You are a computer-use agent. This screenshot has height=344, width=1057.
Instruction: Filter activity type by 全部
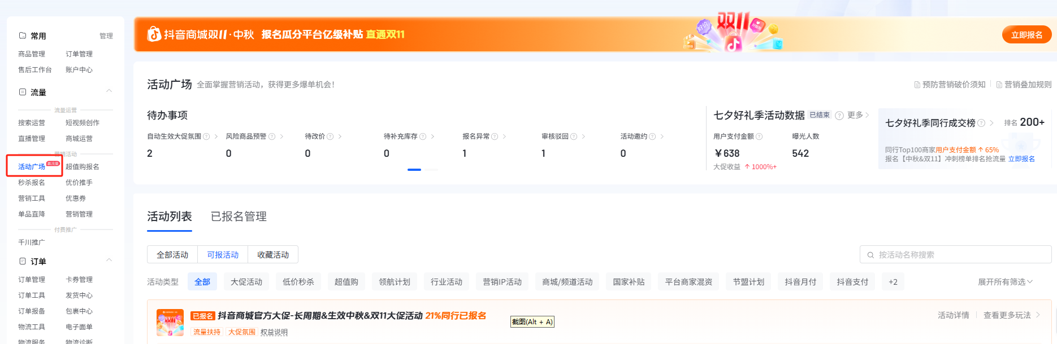(x=202, y=282)
